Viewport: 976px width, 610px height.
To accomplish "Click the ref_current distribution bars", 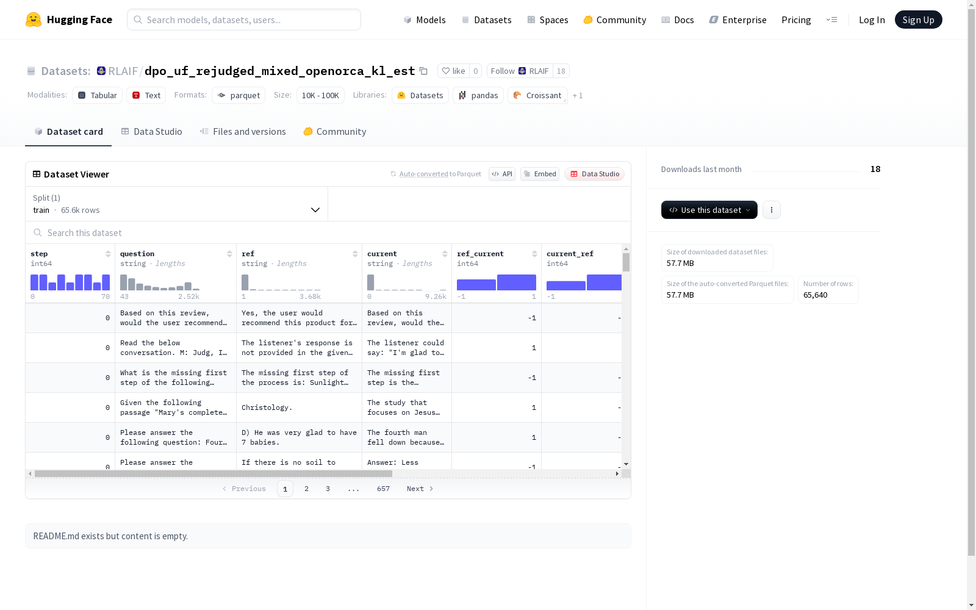I will tap(497, 282).
